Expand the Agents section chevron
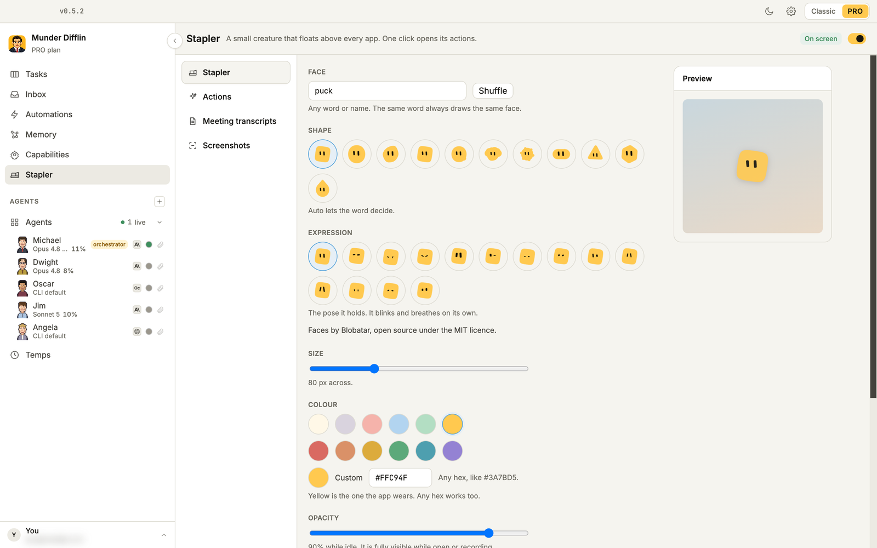The height and width of the screenshot is (548, 877). tap(160, 222)
